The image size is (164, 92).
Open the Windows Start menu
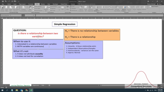pyautogui.click(x=2, y=90)
